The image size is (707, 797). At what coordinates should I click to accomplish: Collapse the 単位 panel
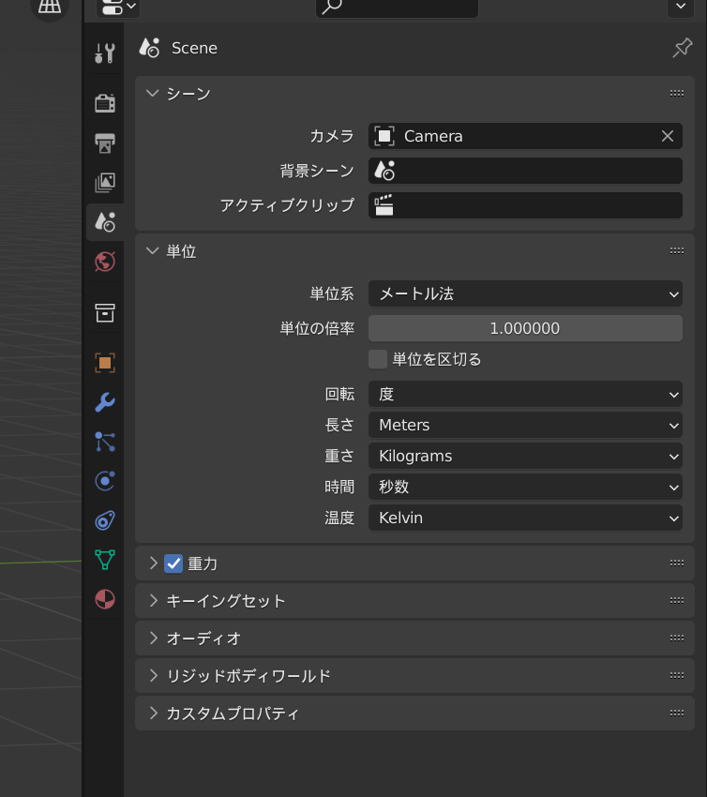[x=153, y=250]
